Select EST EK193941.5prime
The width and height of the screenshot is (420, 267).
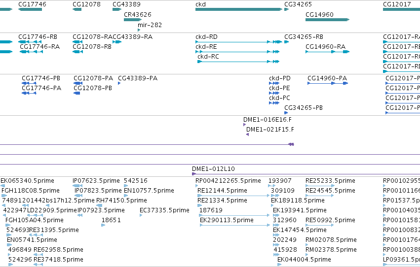point(300,211)
